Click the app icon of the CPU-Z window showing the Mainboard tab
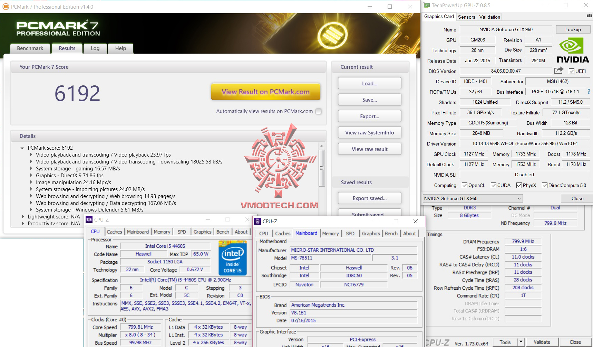Screen dimensions: 593x347 pos(257,221)
